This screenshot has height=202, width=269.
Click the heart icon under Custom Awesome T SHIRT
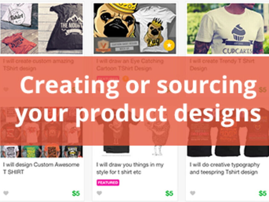(x=6, y=193)
